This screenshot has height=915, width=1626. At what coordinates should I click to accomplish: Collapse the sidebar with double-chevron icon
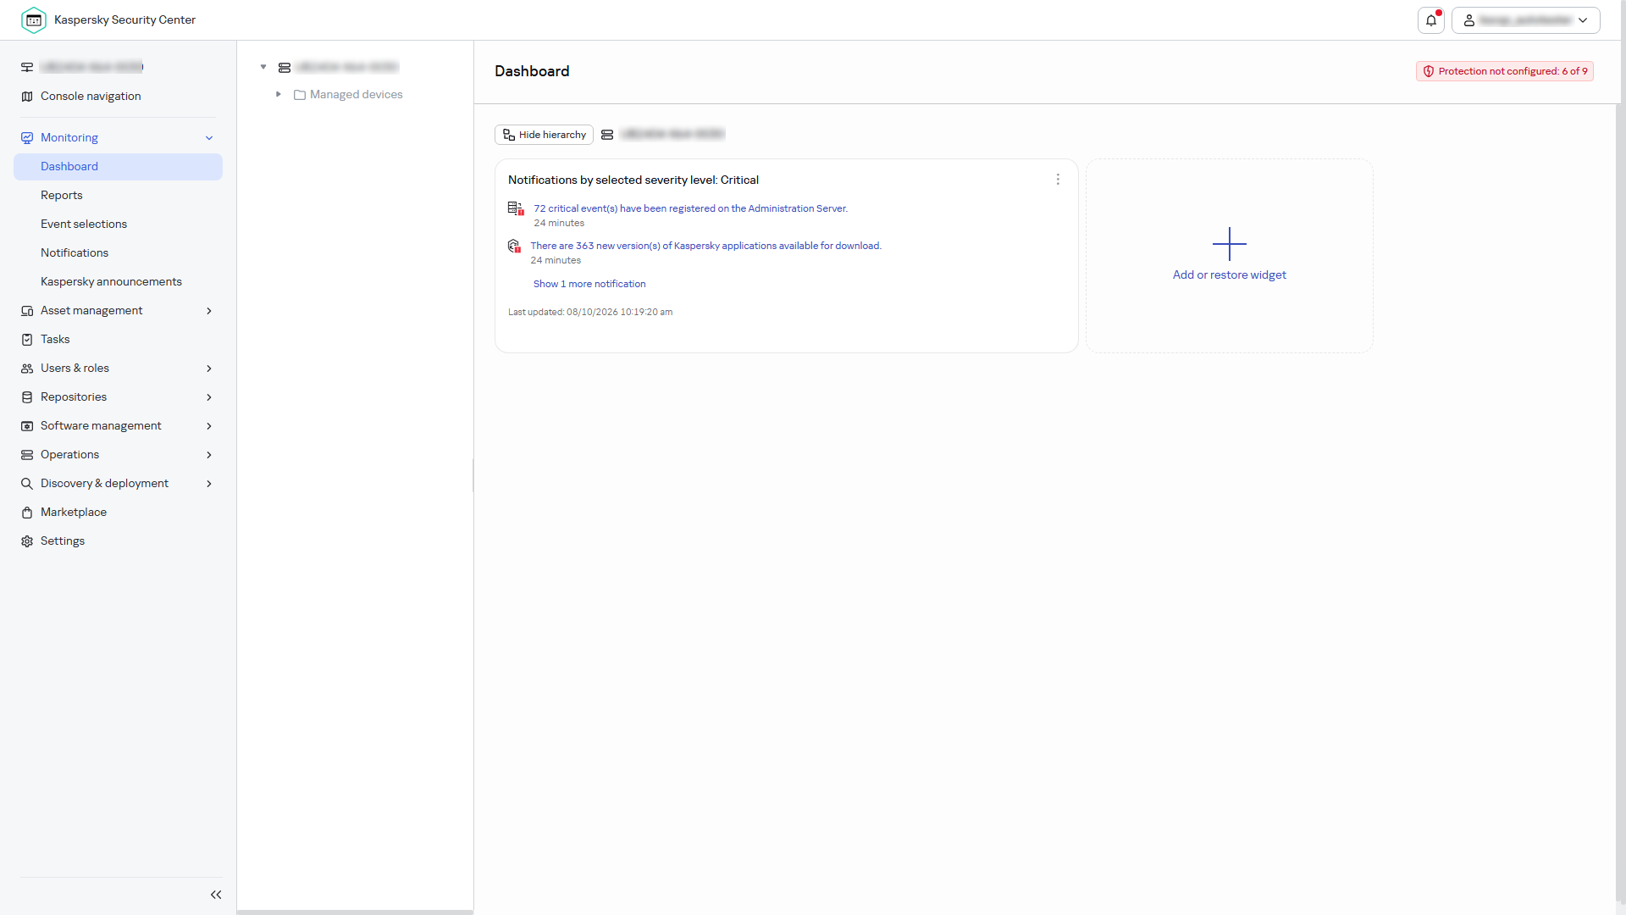click(x=216, y=895)
